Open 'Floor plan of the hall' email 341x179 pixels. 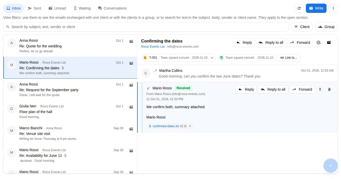click(x=70, y=112)
